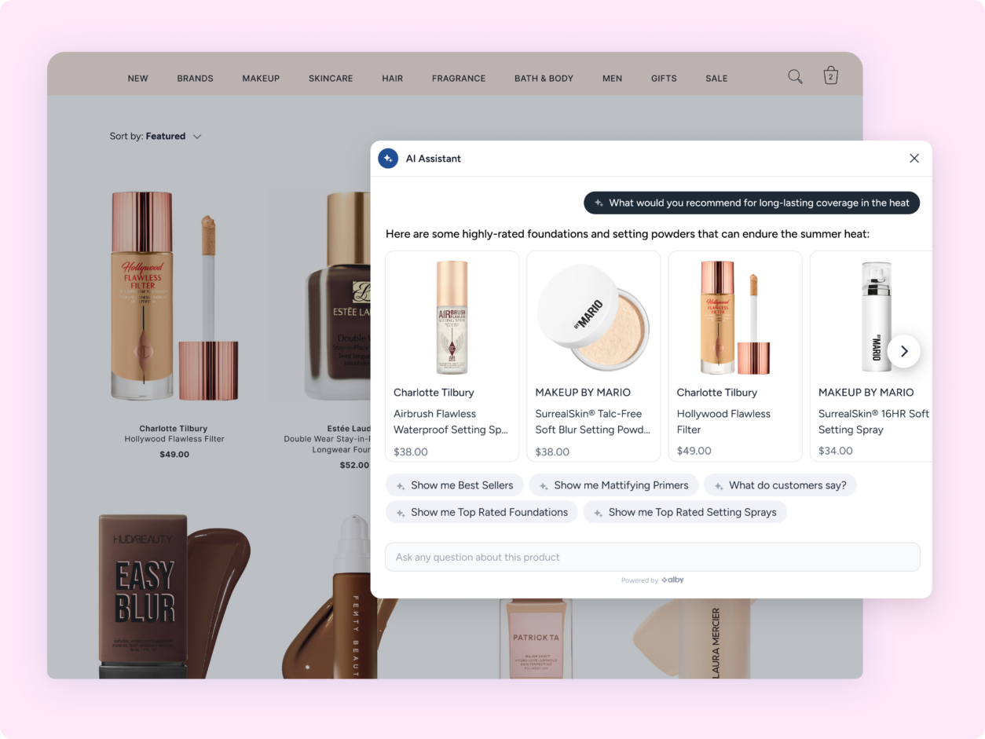Click the $34.00 price in assistant carousel
Screen dimensions: 985x739
[836, 451]
